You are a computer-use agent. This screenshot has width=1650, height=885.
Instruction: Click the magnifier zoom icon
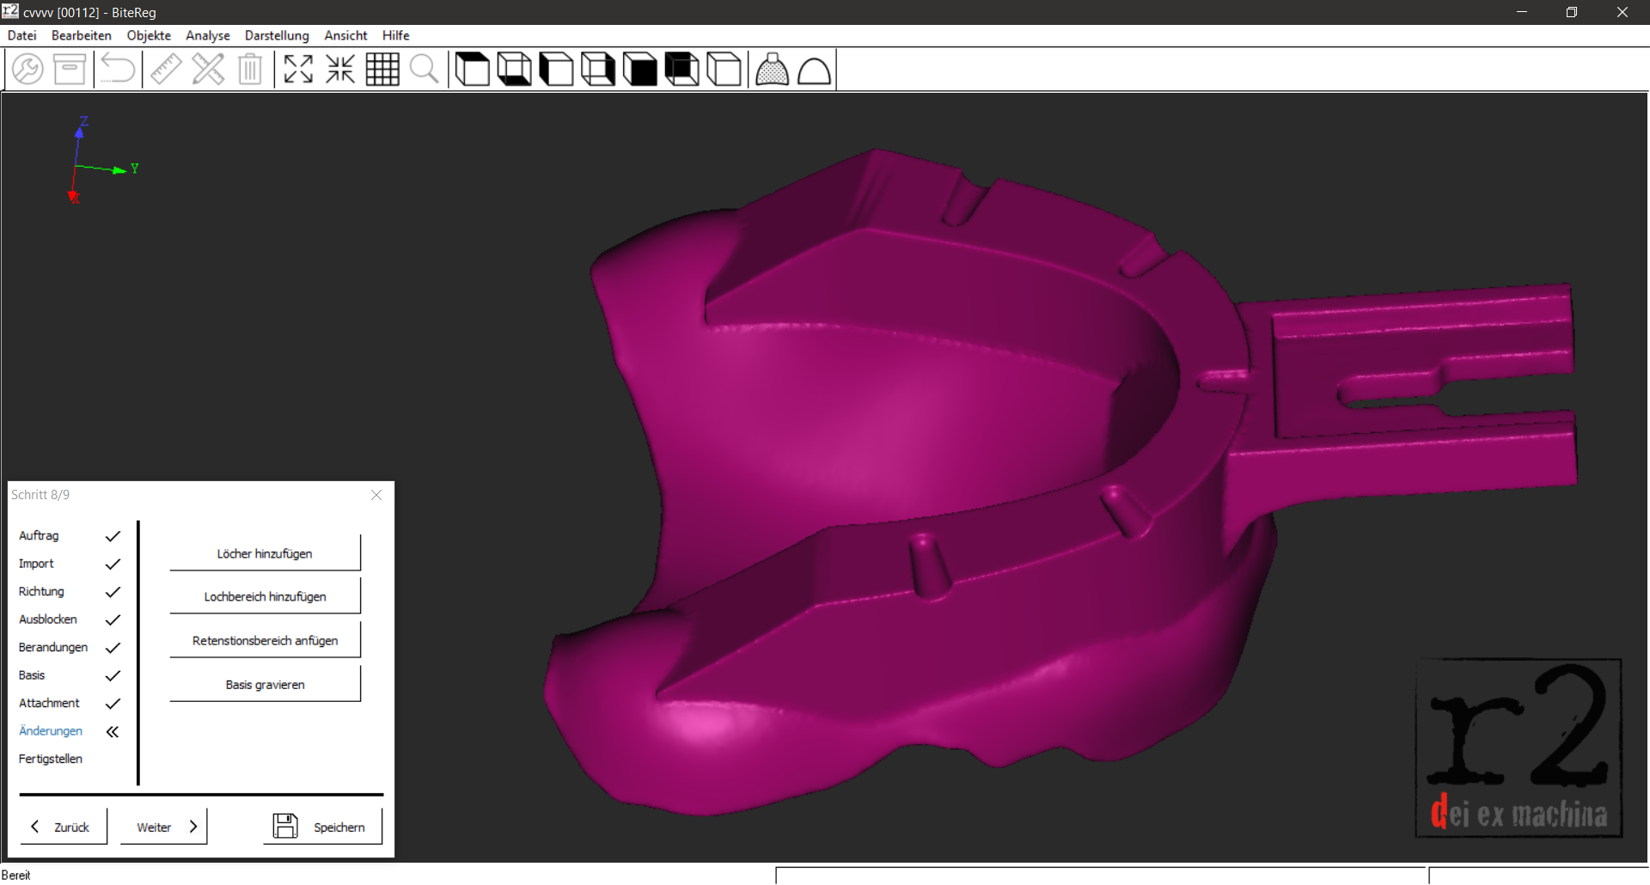tap(425, 69)
